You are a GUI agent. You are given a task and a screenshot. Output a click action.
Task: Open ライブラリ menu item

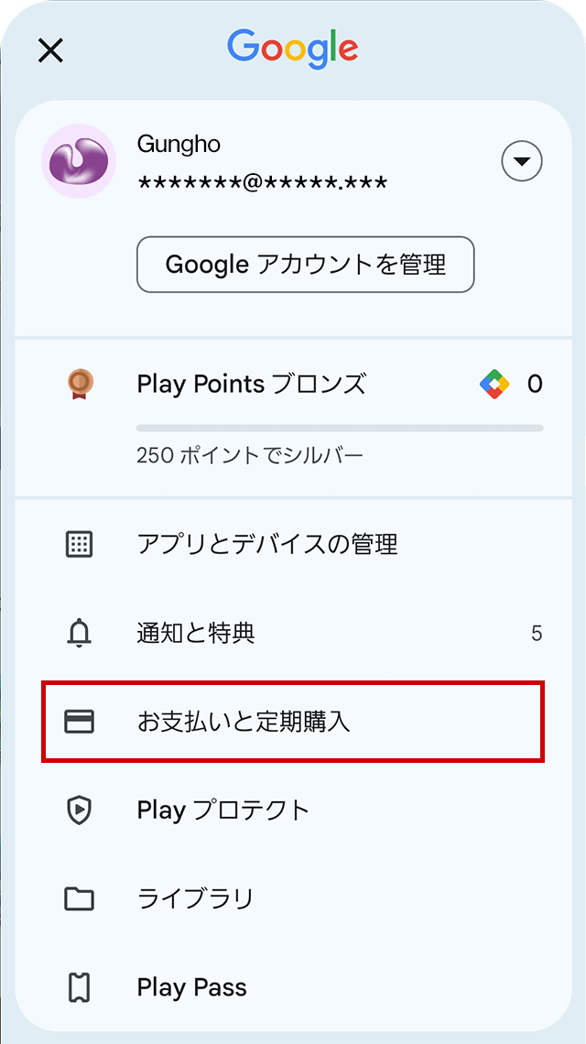pos(195,899)
